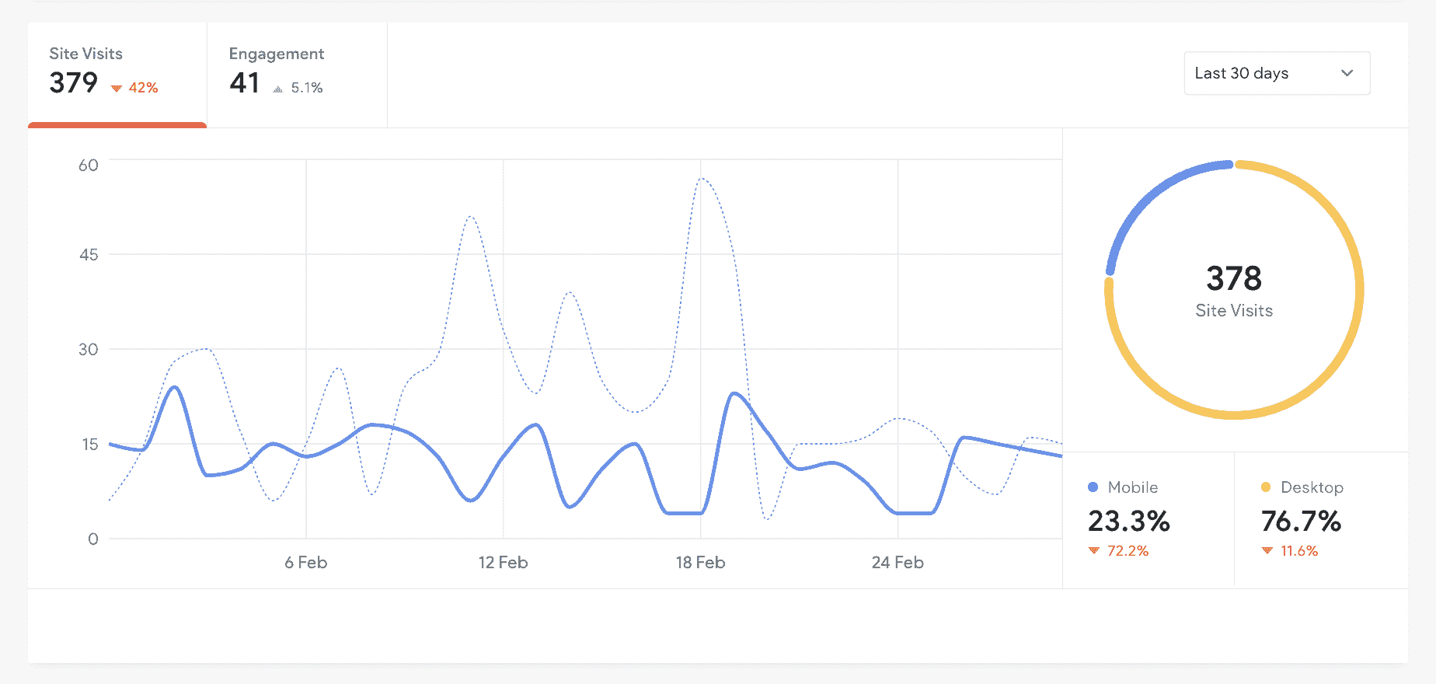Screen dimensions: 1436x684
Task: Open the Last 30 days dropdown
Action: [1276, 73]
